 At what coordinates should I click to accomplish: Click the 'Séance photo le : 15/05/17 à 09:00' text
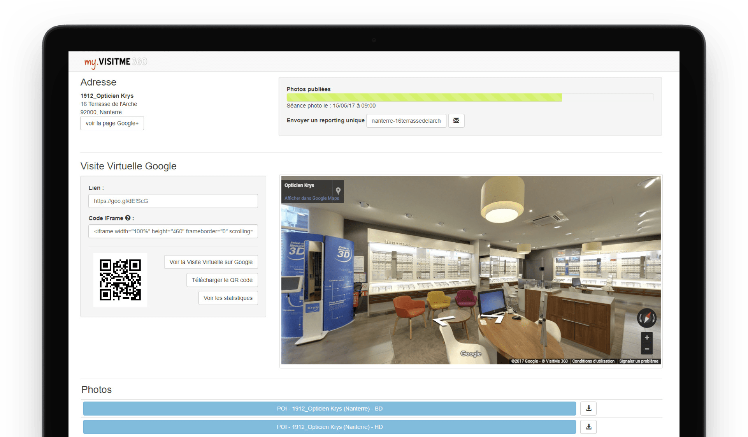[x=331, y=106]
